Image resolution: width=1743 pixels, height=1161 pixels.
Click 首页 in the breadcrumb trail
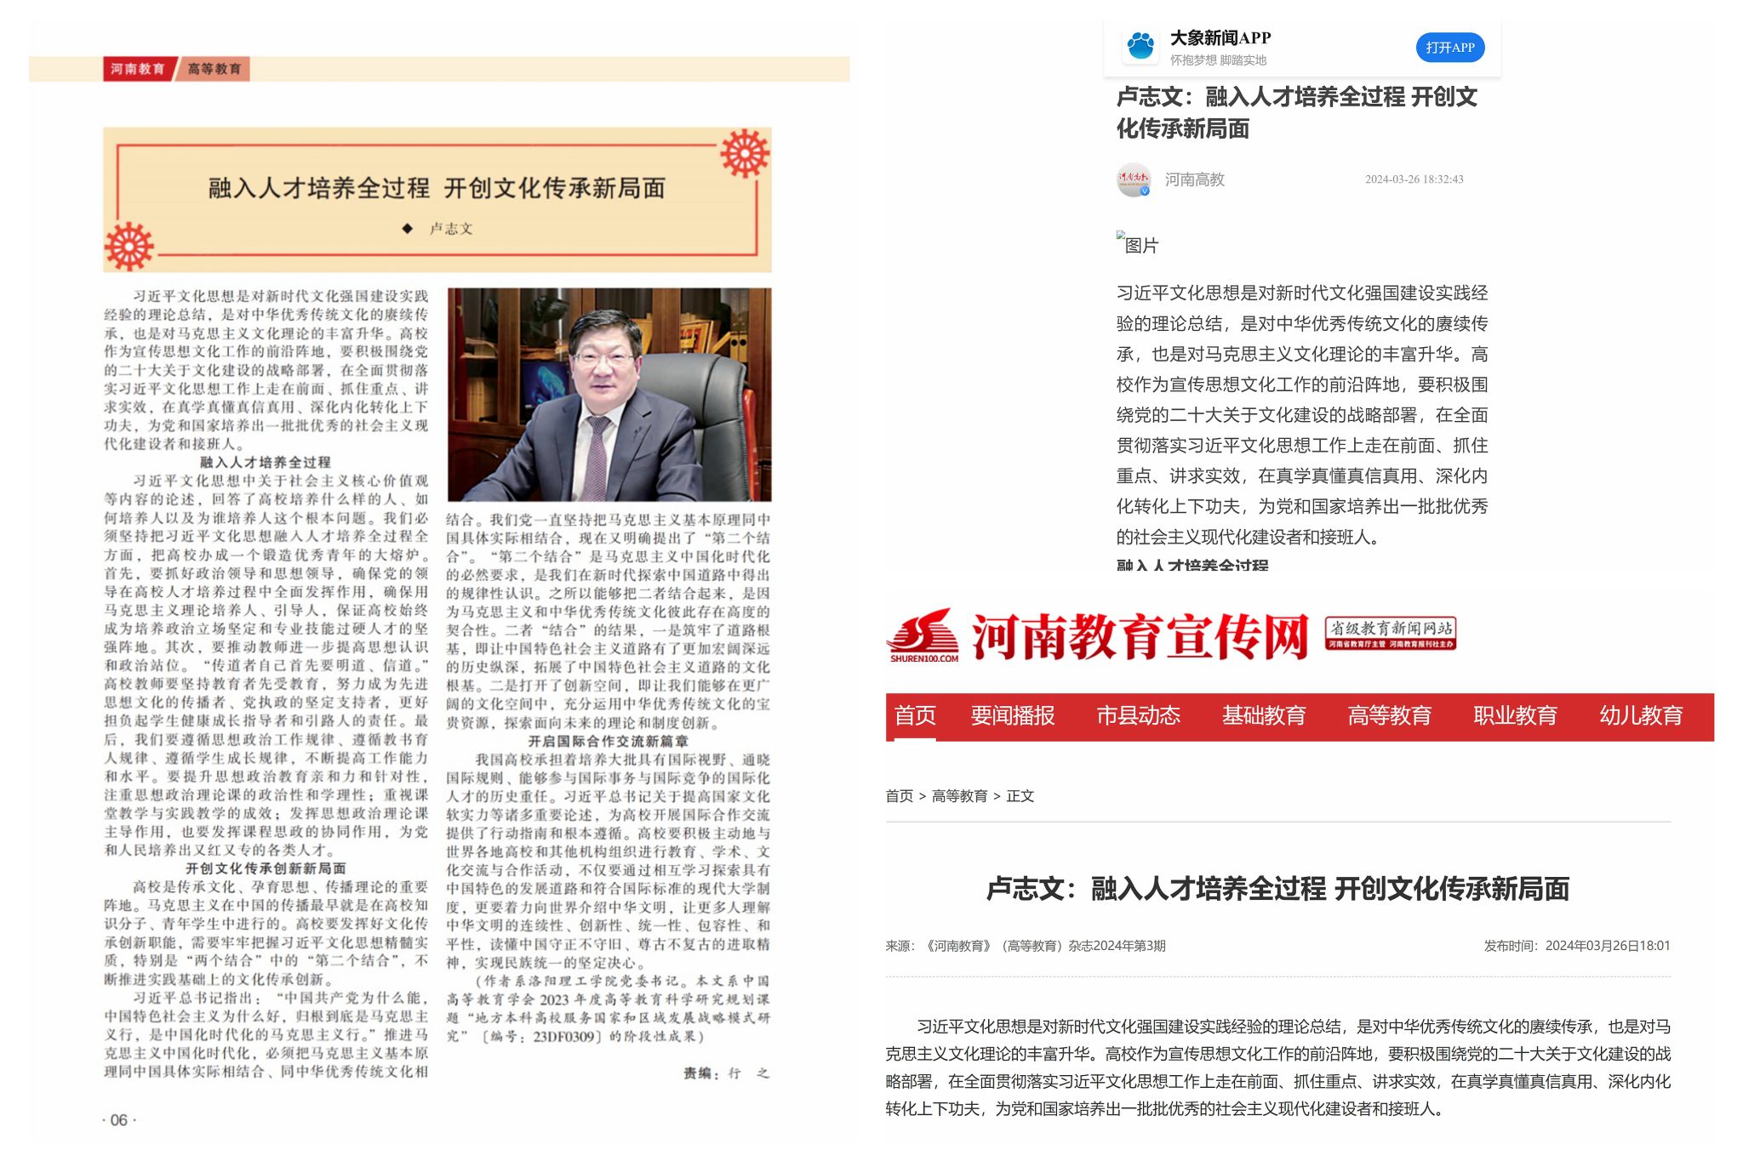click(x=899, y=796)
